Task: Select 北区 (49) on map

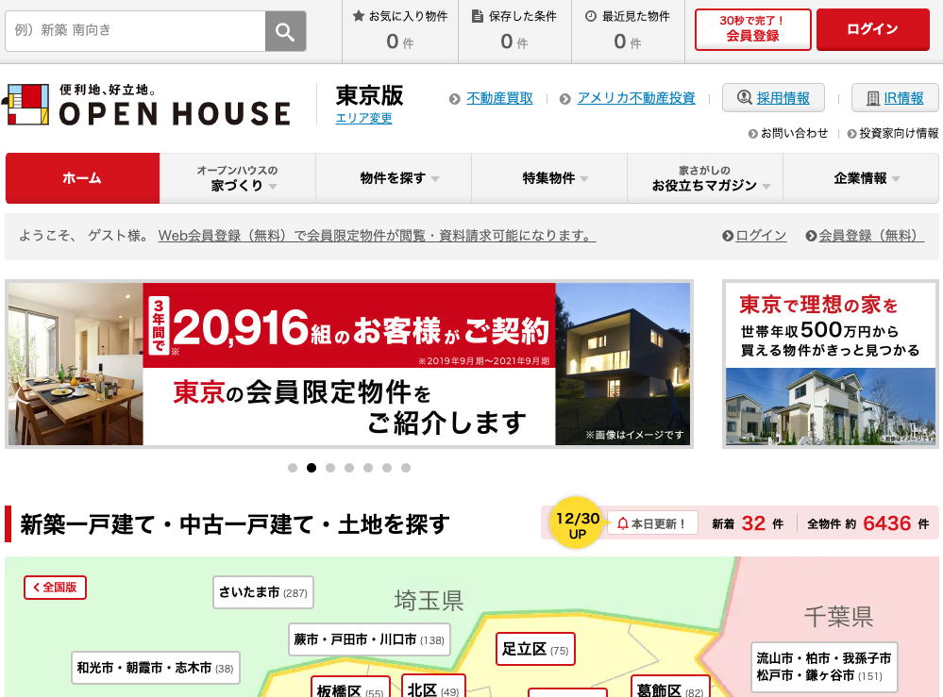Action: 433,688
